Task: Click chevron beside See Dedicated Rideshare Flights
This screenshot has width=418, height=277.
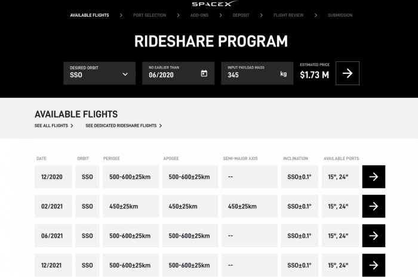Action: (x=161, y=126)
